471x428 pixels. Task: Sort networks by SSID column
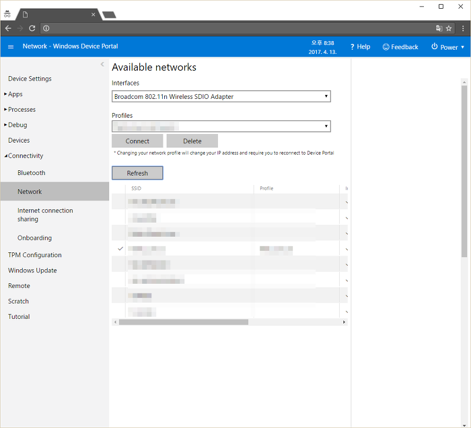point(136,188)
